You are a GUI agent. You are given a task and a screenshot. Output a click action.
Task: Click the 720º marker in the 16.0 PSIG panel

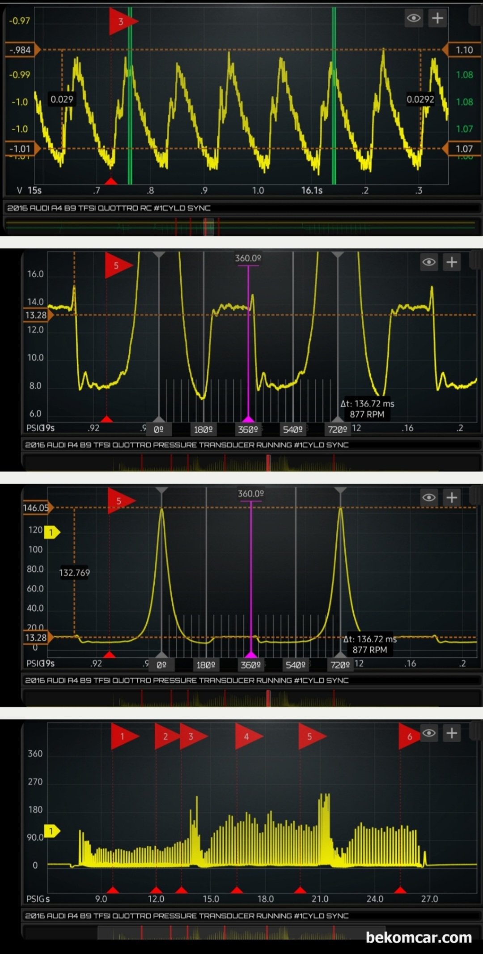(x=338, y=429)
